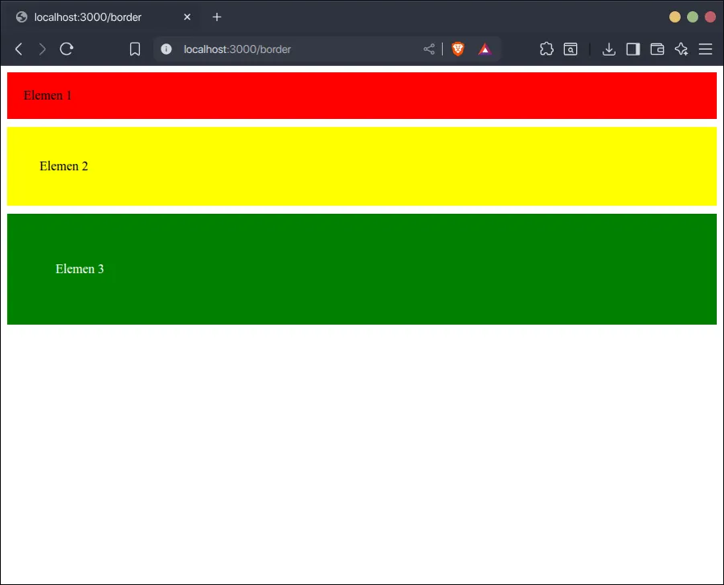Open Brave Rewards triangle icon
The width and height of the screenshot is (724, 585).
[x=485, y=49]
